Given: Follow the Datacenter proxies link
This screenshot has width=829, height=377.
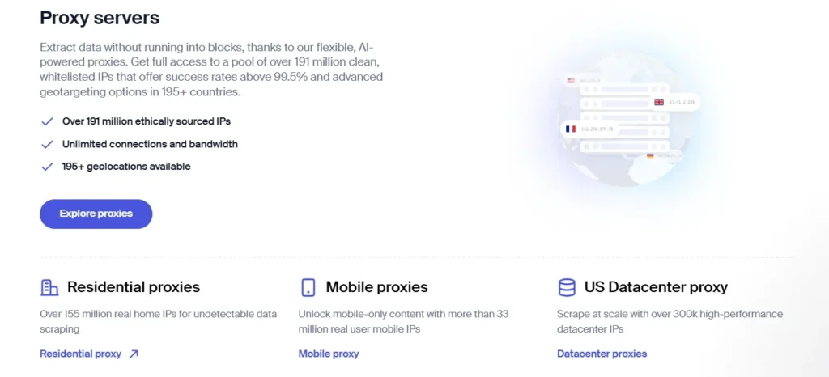Looking at the screenshot, I should click(602, 354).
